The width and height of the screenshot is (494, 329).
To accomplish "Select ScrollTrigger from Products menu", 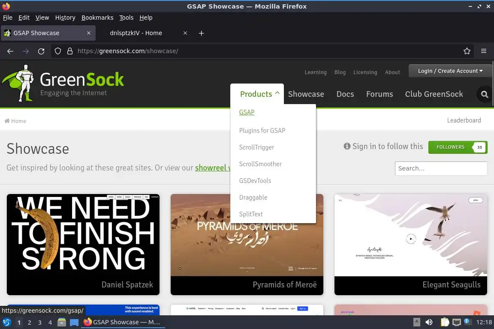I will (x=256, y=147).
